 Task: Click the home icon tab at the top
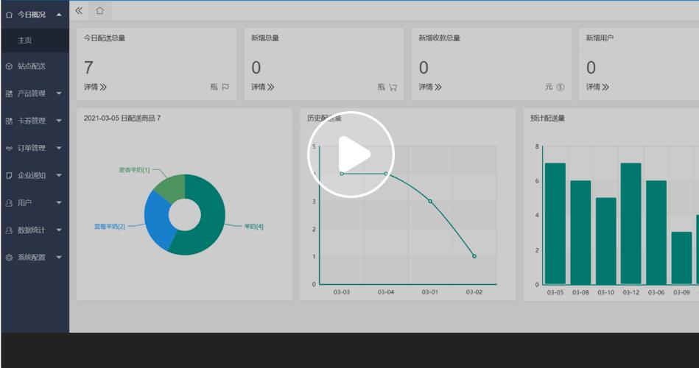coord(99,10)
